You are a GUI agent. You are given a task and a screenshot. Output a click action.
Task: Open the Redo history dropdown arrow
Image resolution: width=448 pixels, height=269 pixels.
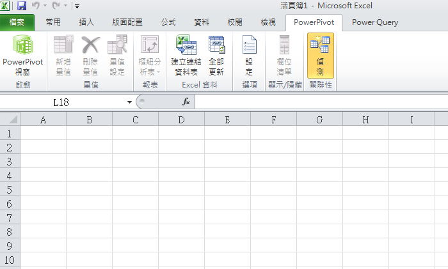(65, 6)
